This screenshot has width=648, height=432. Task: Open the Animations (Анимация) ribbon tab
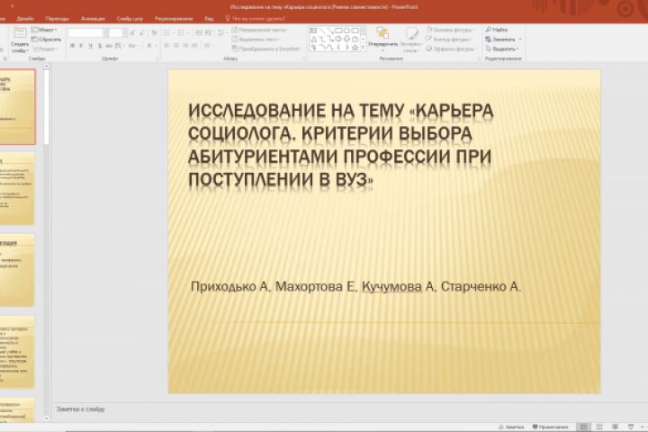pyautogui.click(x=93, y=19)
